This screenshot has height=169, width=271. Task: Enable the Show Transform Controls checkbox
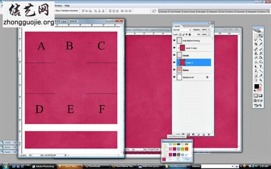(x=55, y=11)
